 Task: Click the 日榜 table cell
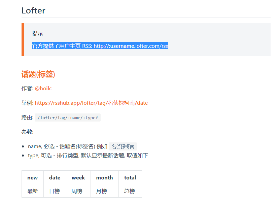(55, 191)
